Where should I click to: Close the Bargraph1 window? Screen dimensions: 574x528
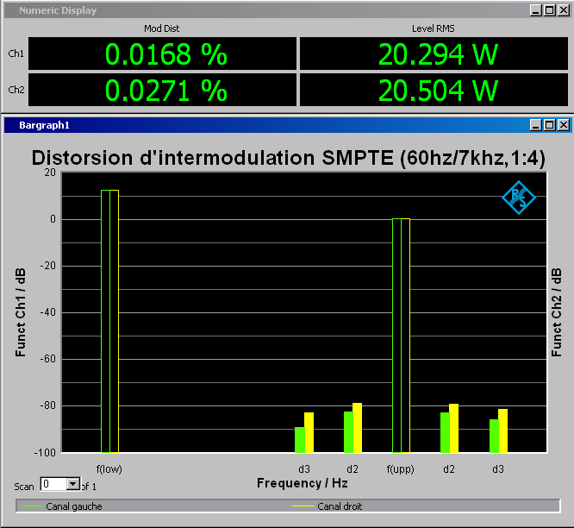(x=564, y=125)
